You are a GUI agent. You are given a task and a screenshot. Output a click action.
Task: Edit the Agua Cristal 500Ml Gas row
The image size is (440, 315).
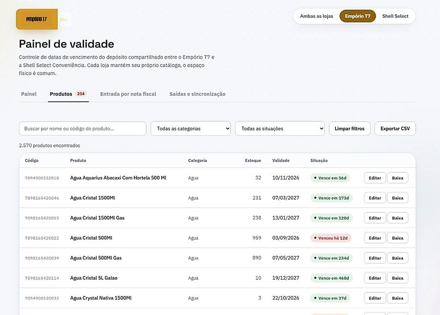pos(374,258)
